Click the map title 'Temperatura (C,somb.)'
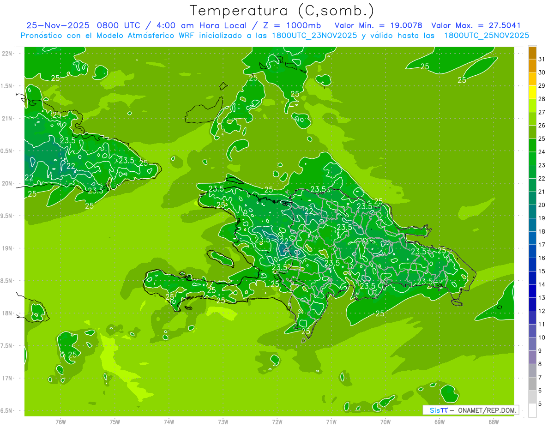Viewport: 554px width, 428px height. pos(282,11)
